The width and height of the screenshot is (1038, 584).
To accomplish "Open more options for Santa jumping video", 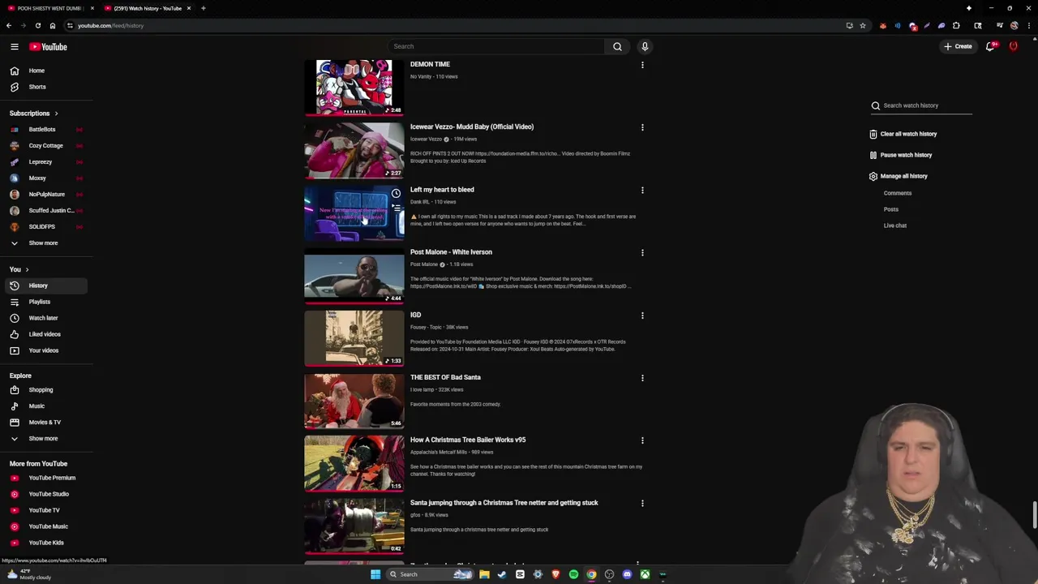I will click(x=642, y=504).
